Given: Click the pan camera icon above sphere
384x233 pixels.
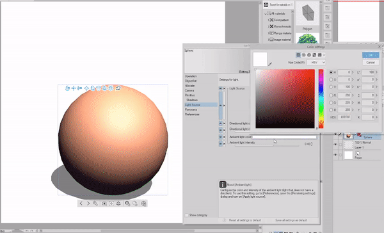Looking at the screenshot, I should pos(74,88).
